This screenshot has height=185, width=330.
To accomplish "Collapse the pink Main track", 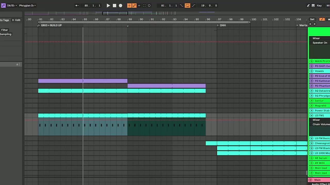I will click(x=310, y=180).
